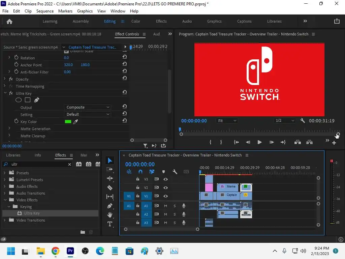Expand Matte Generation settings
345x259 pixels.
tap(9, 128)
